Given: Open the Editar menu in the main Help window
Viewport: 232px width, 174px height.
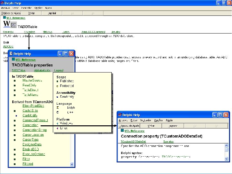Looking at the screenshot, I should pyautogui.click(x=15, y=8).
